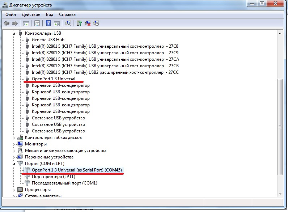Click the Ports (COM and LPT) icon
This screenshot has height=212, width=288.
pyautogui.click(x=20, y=163)
